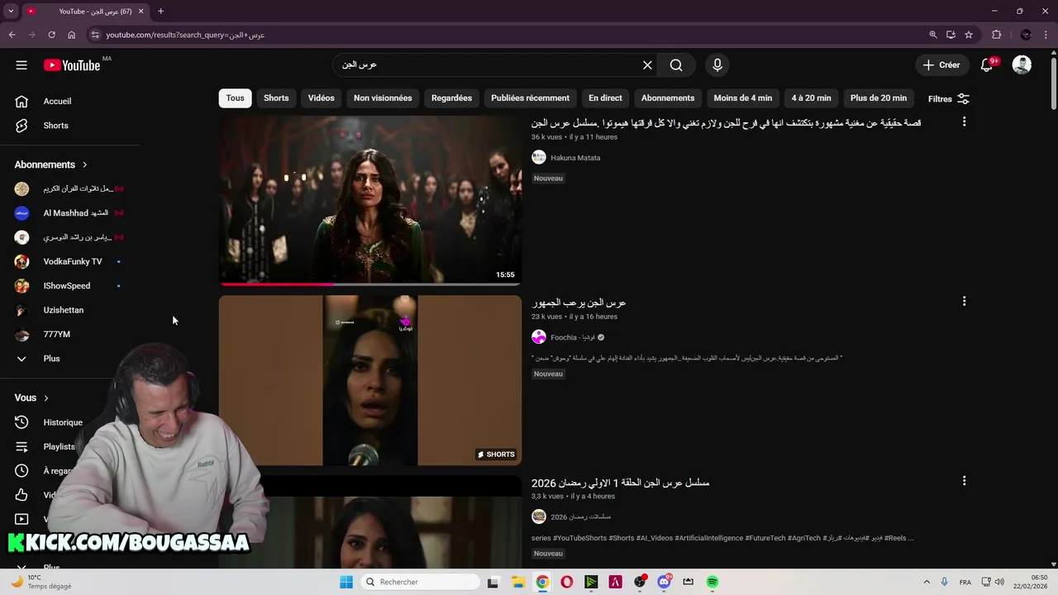The image size is (1058, 595).
Task: Click the Foochia channel avatar
Action: click(x=539, y=337)
